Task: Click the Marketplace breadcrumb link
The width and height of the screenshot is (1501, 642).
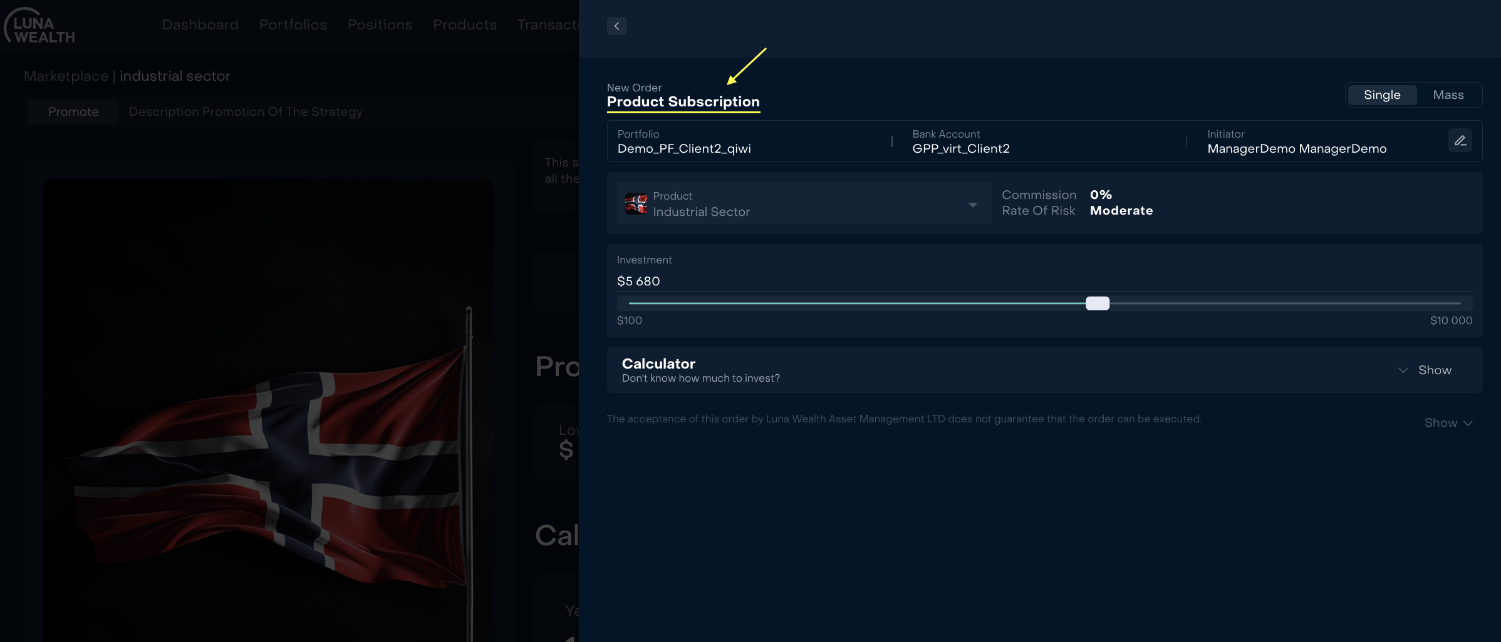Action: click(66, 76)
